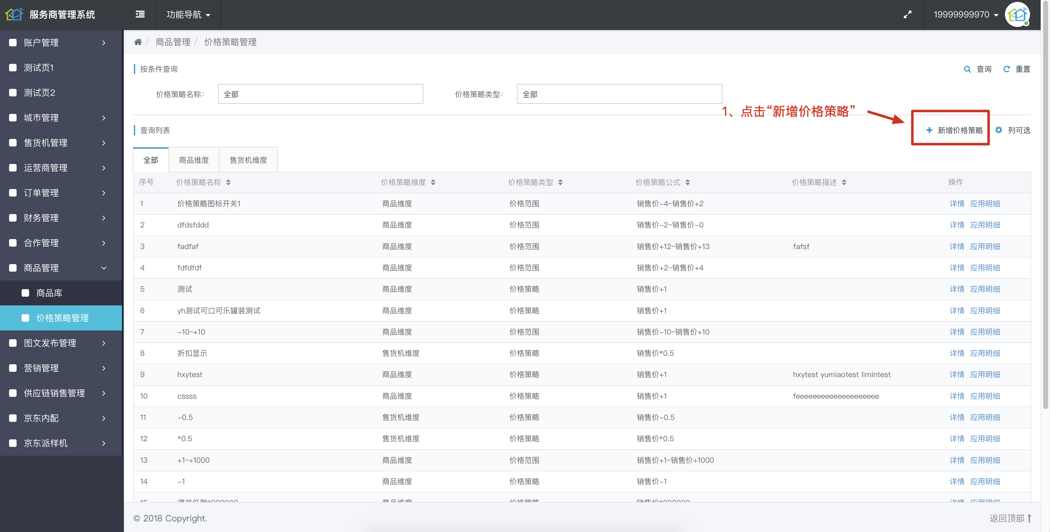Viewport: 1050px width, 532px height.
Task: Click the home breadcrumb icon
Action: [x=138, y=42]
